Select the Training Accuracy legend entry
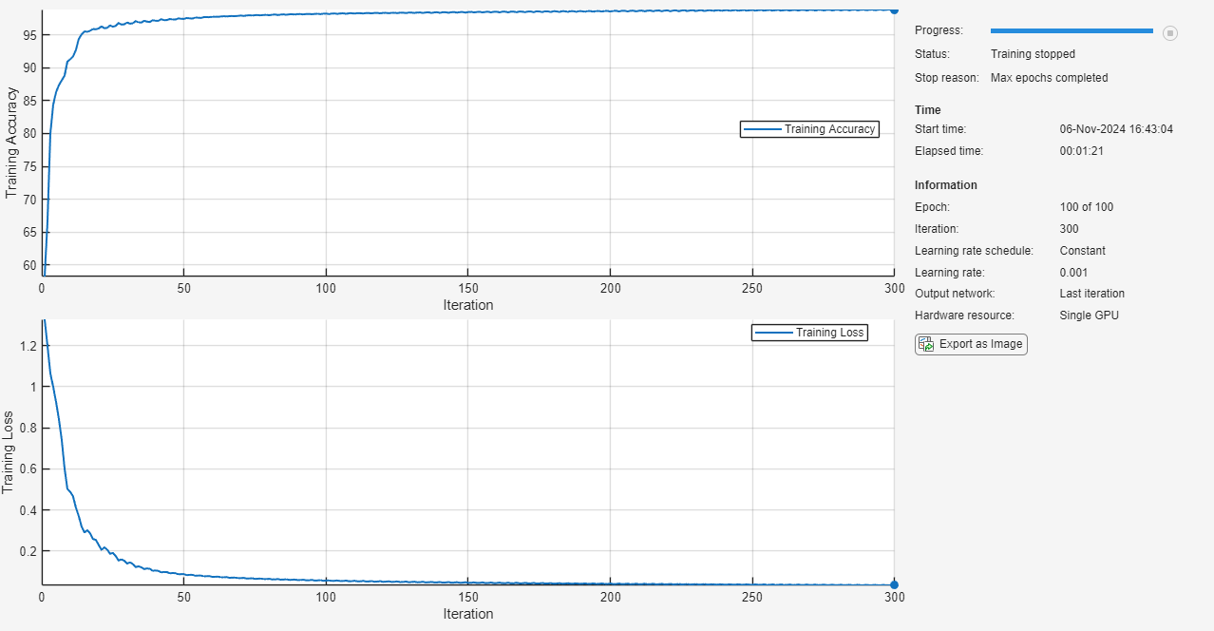 [809, 129]
